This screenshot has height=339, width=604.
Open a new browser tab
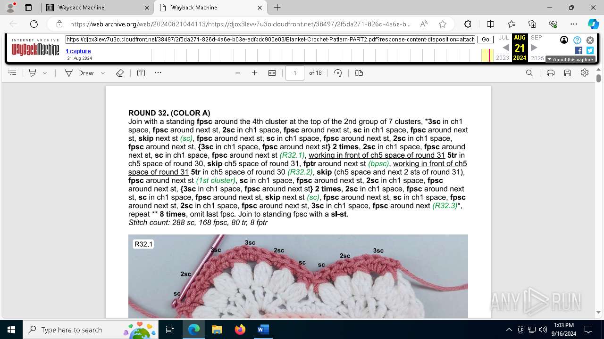277,8
